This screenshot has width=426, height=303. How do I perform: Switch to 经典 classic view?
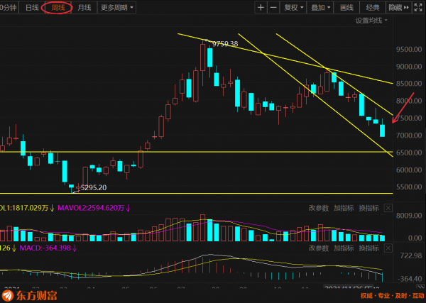[x=373, y=7]
